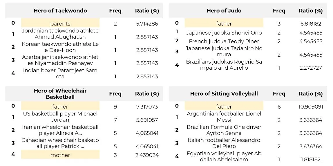
Task: Click ratio value 6.818182 in Judo table
Action: tap(311, 24)
